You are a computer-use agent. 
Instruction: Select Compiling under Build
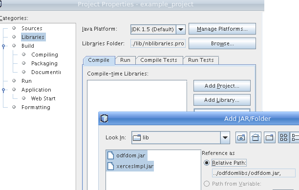pos(44,55)
